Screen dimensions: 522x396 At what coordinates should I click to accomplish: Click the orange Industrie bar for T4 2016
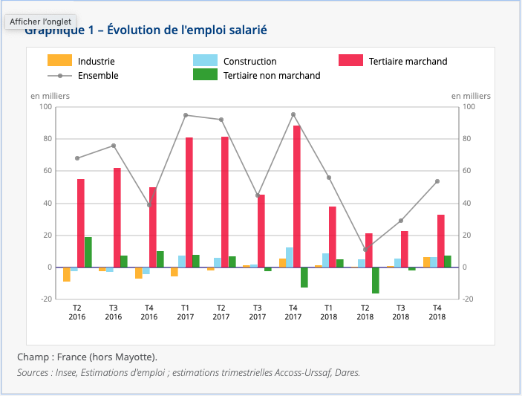[139, 273]
